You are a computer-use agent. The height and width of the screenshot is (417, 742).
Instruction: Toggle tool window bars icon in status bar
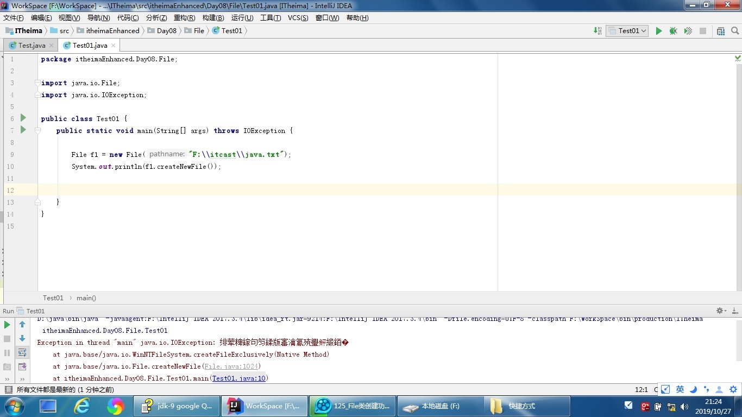coord(8,390)
